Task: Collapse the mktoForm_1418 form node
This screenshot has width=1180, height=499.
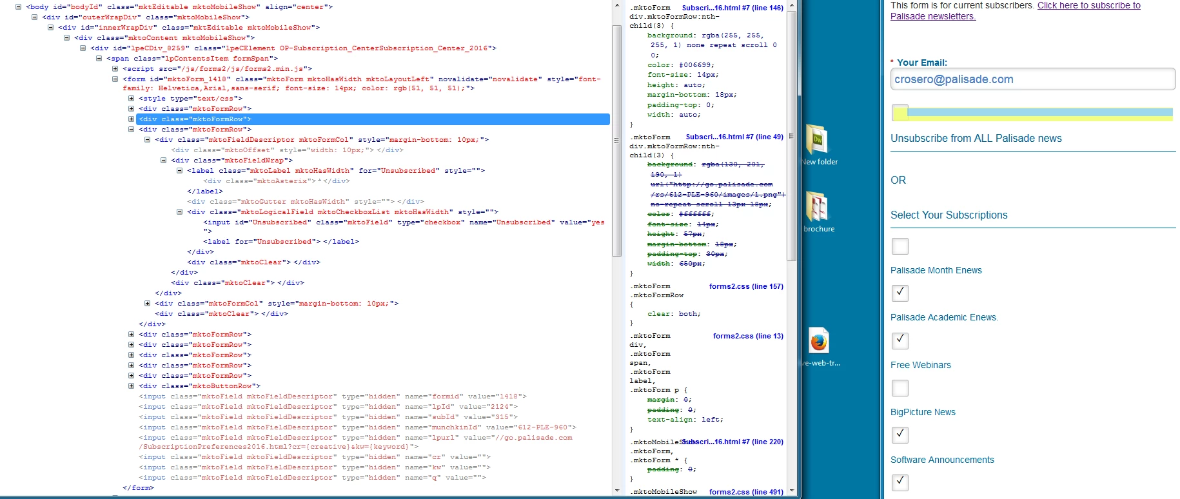Action: [115, 79]
